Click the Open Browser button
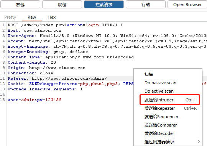 pyautogui.click(x=187, y=5)
